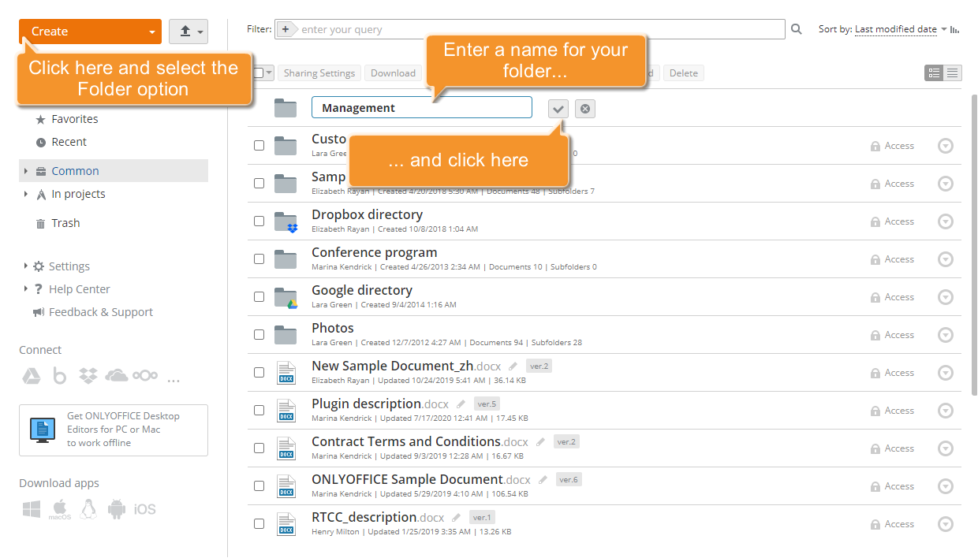Connect a OneDrive cloud account
The height and width of the screenshot is (558, 978).
pyautogui.click(x=116, y=375)
